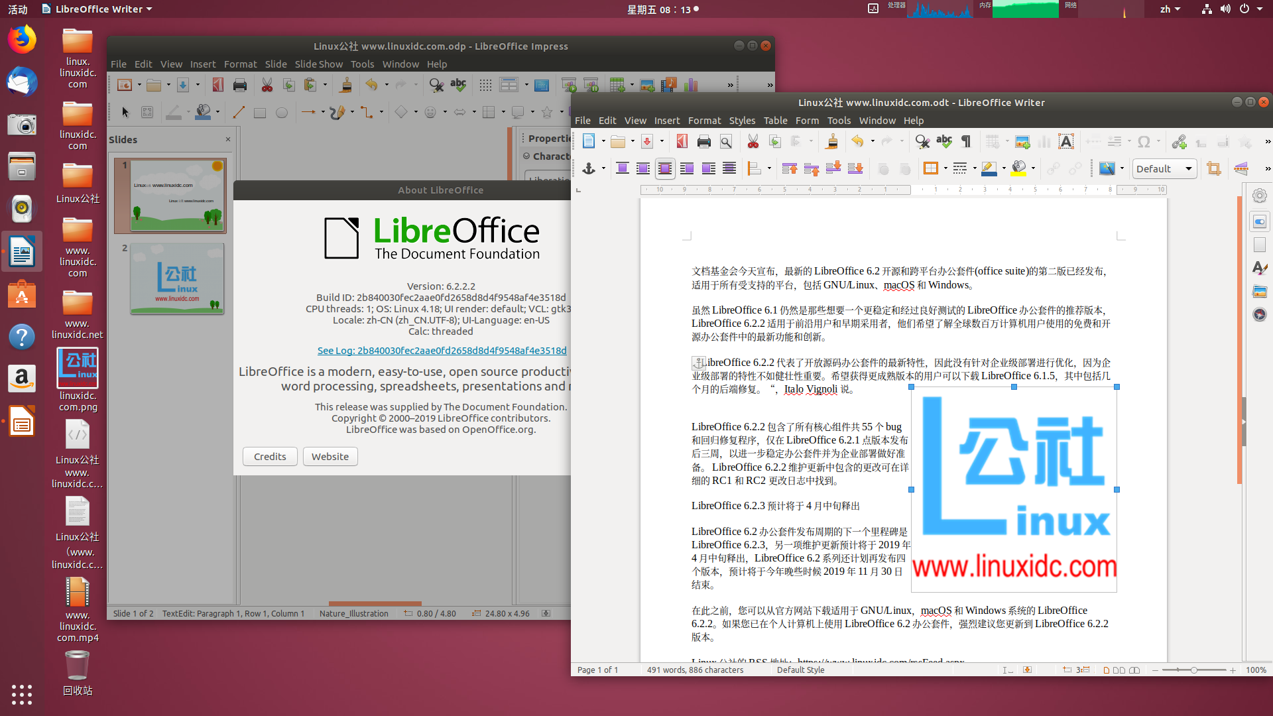Click the Website button in About dialog
Image resolution: width=1273 pixels, height=716 pixels.
[330, 456]
